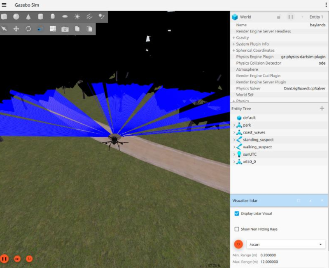
Task: Click the Atmosphere property row
Action: pyautogui.click(x=279, y=69)
